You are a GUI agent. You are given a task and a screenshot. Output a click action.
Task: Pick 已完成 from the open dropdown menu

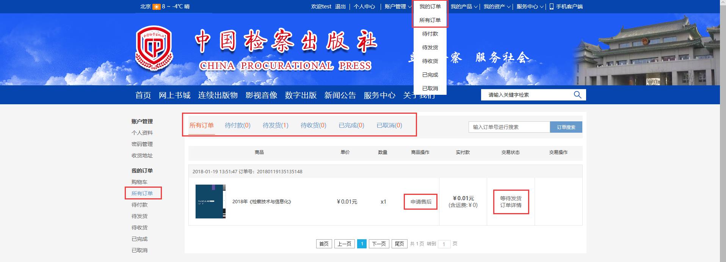tap(430, 75)
